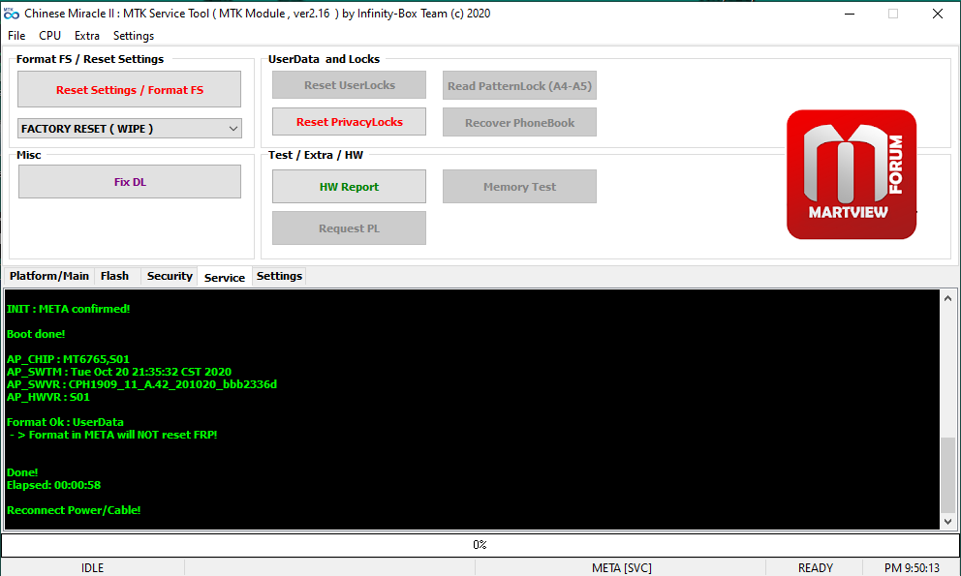Click the Request PL button
Image resolution: width=961 pixels, height=576 pixels.
click(x=350, y=228)
